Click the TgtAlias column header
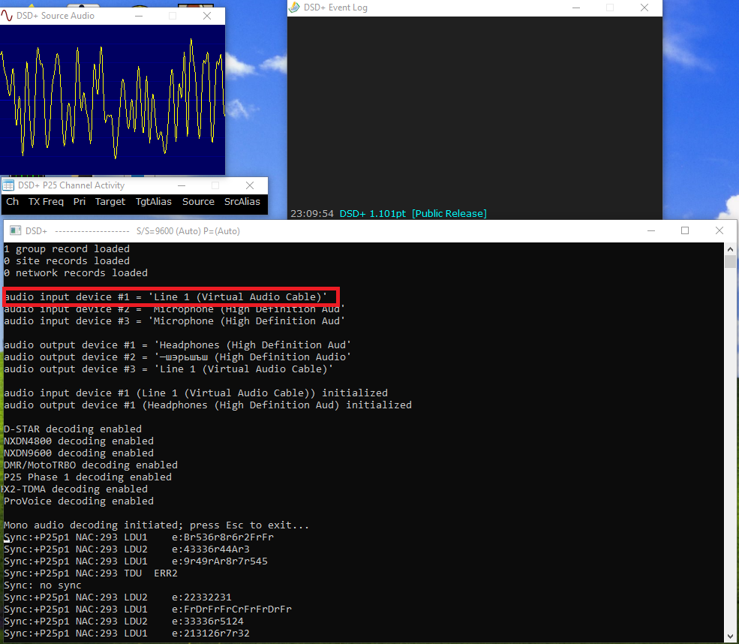 [154, 202]
